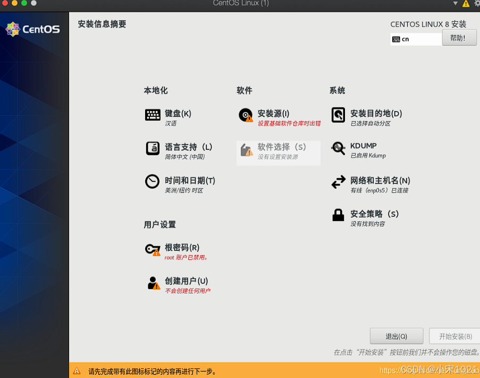The width and height of the screenshot is (480, 378).
Task: Click the installation source (安装源) disc icon
Action: pyautogui.click(x=246, y=115)
